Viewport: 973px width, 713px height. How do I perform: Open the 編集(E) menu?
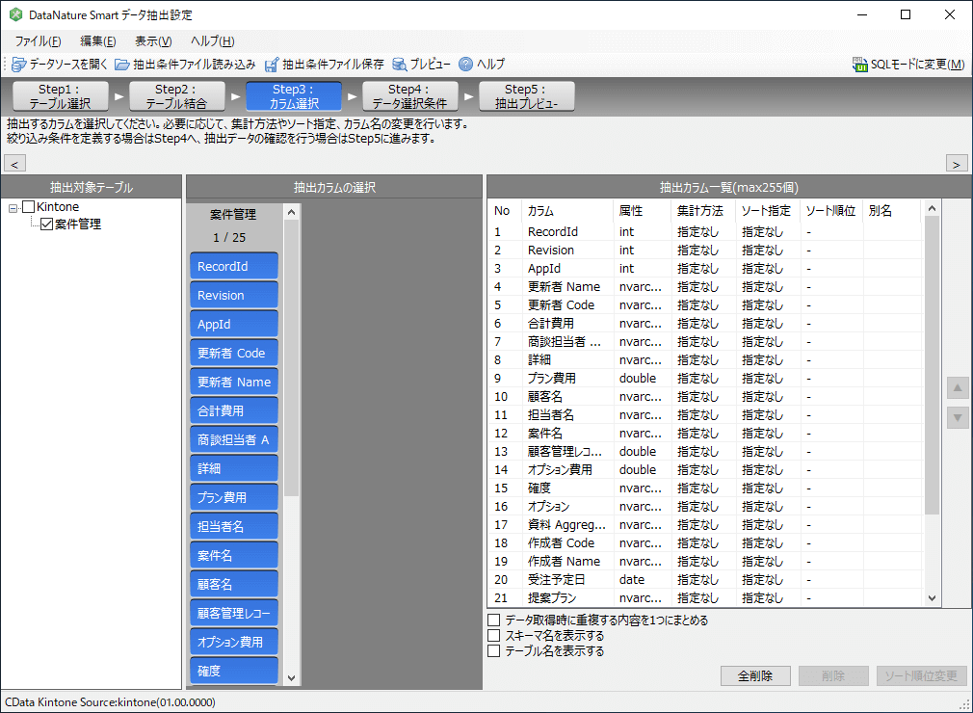tap(98, 41)
